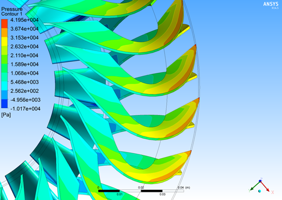Select the red legend swatch at 4.195e+004
The height and width of the screenshot is (200, 282).
[x=4, y=24]
